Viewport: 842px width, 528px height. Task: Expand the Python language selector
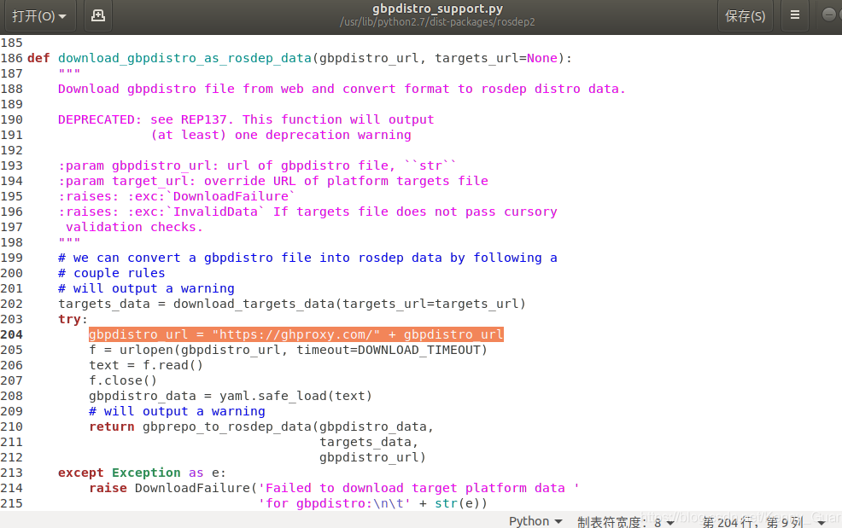535,520
